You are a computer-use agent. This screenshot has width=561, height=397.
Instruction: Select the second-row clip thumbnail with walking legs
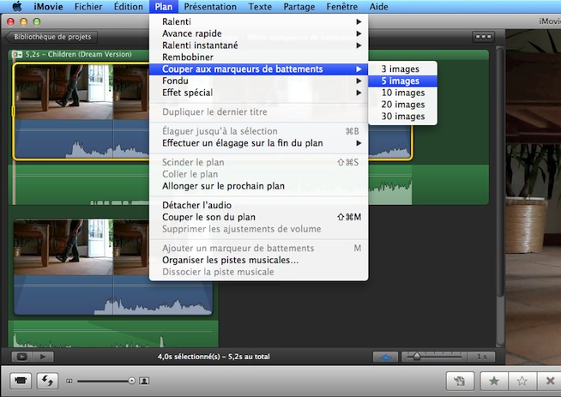pos(63,247)
